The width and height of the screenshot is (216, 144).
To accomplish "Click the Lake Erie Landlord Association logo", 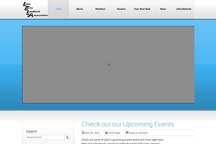I will (x=35, y=9).
